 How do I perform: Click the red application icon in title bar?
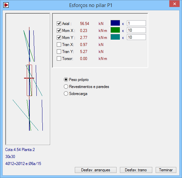point(6,5)
